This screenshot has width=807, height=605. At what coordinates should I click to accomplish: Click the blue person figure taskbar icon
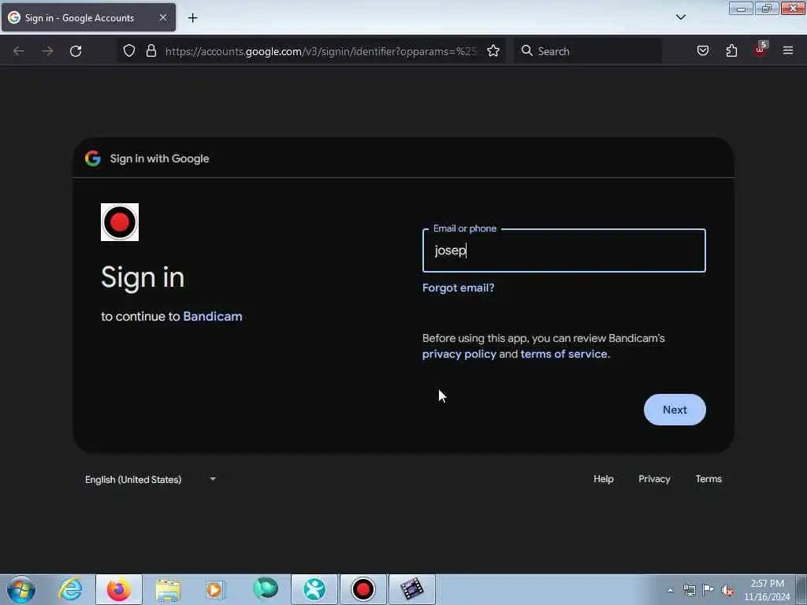pyautogui.click(x=314, y=589)
